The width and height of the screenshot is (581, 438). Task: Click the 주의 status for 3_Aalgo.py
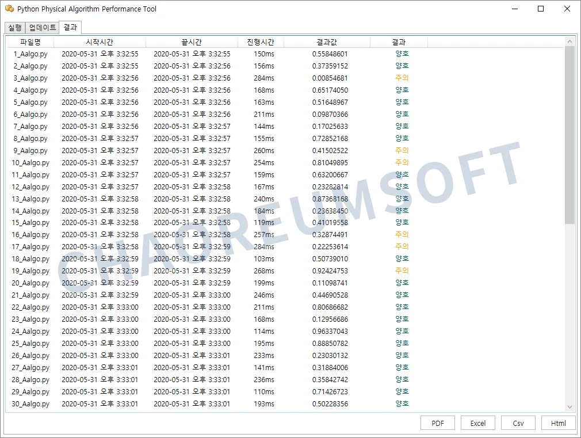pos(402,78)
